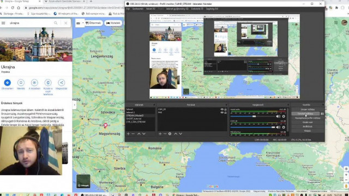Open Segítség menu in OBS
Image resolution: width=349 pixels, height=196 pixels.
212,9
